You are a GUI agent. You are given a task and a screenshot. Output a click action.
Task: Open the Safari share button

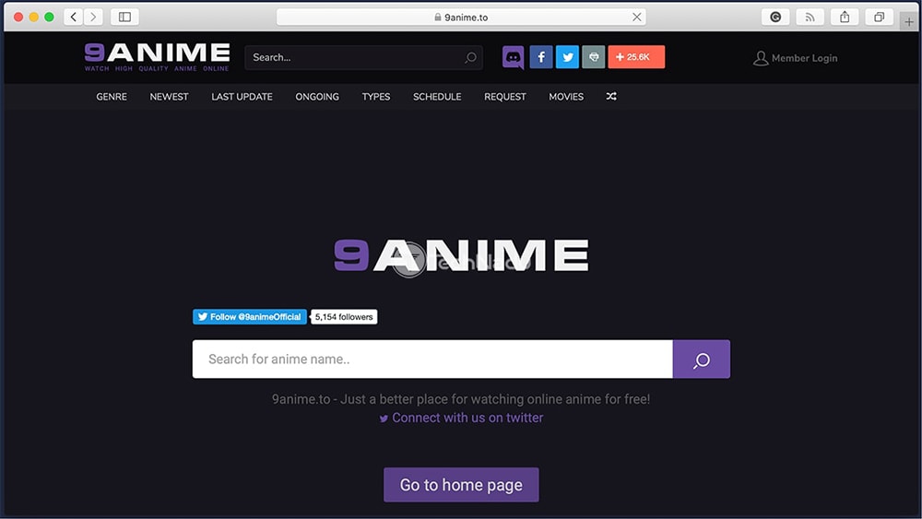point(845,17)
